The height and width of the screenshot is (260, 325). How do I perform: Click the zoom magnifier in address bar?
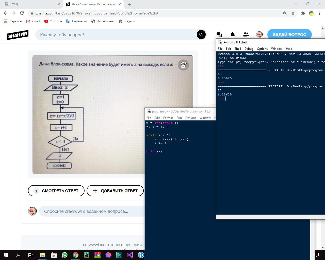pos(285,13)
